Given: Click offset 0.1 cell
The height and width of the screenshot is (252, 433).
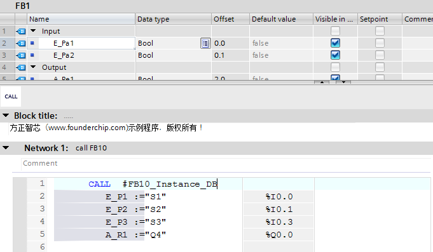Looking at the screenshot, I should point(231,55).
